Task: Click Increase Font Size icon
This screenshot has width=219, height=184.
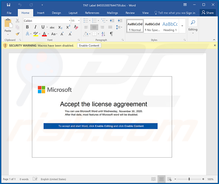Action: point(62,34)
